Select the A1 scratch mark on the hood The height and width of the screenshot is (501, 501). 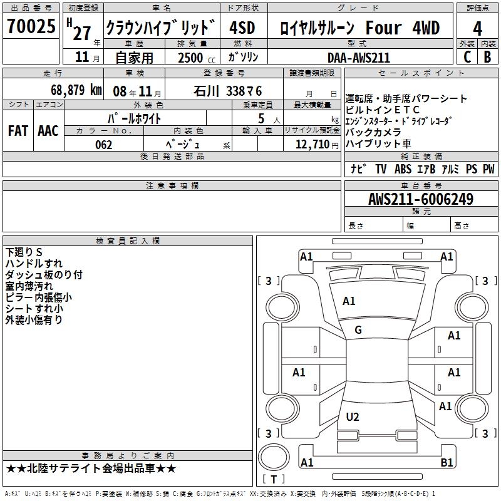[349, 301]
